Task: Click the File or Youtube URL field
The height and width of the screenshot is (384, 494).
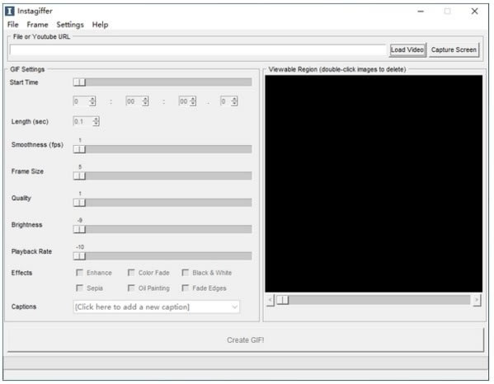Action: tap(198, 49)
